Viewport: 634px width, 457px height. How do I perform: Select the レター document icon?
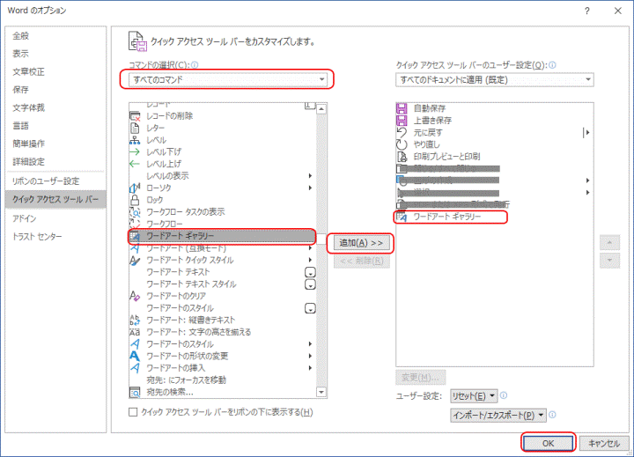135,128
